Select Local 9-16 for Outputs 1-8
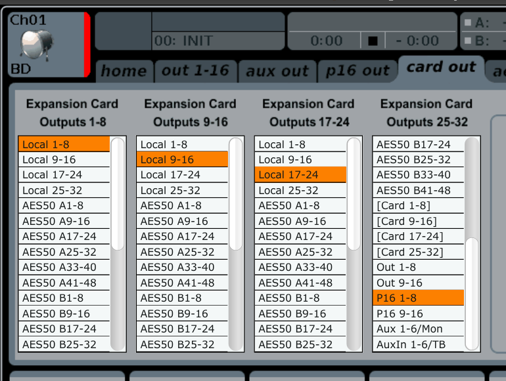Screen dimensions: 506x381 click(64, 160)
